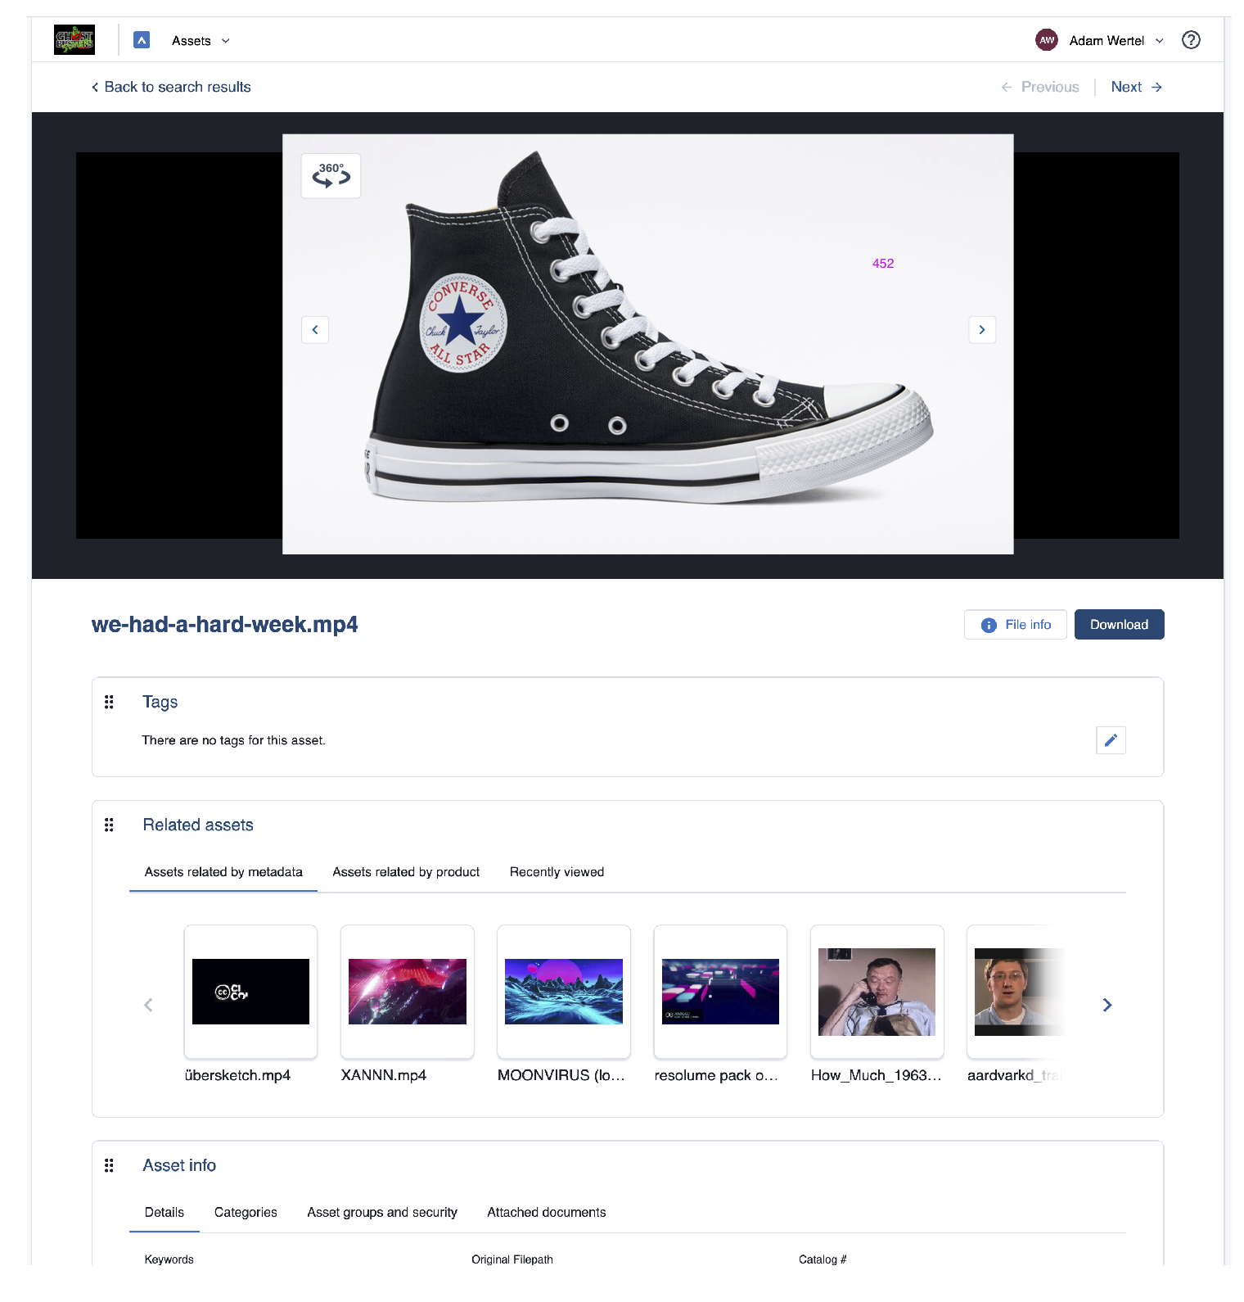Advance related assets carousel right arrow
1244x1302 pixels.
(x=1107, y=1005)
